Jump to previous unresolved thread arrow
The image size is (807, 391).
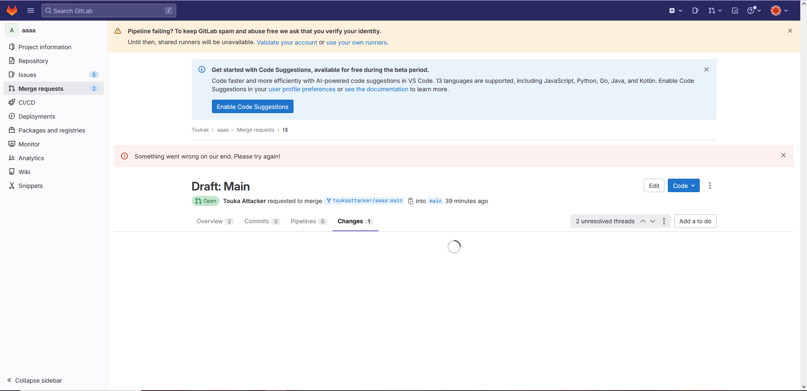point(643,221)
